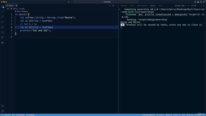Screen dimensions: 206x116
Task: Change LF end of line sequence
Action: 180,115
